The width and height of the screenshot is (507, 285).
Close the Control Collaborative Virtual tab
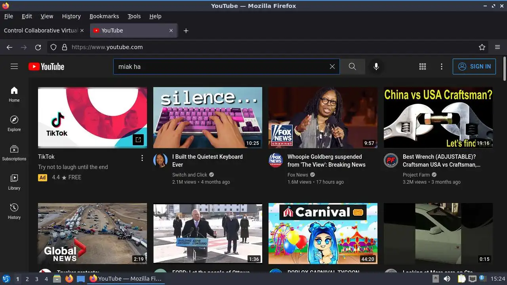point(82,30)
